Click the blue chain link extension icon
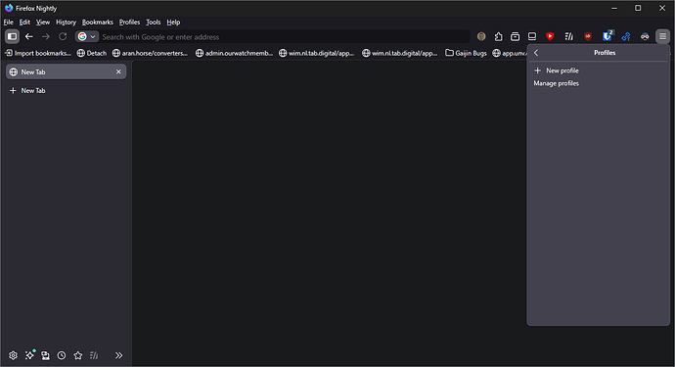 626,36
